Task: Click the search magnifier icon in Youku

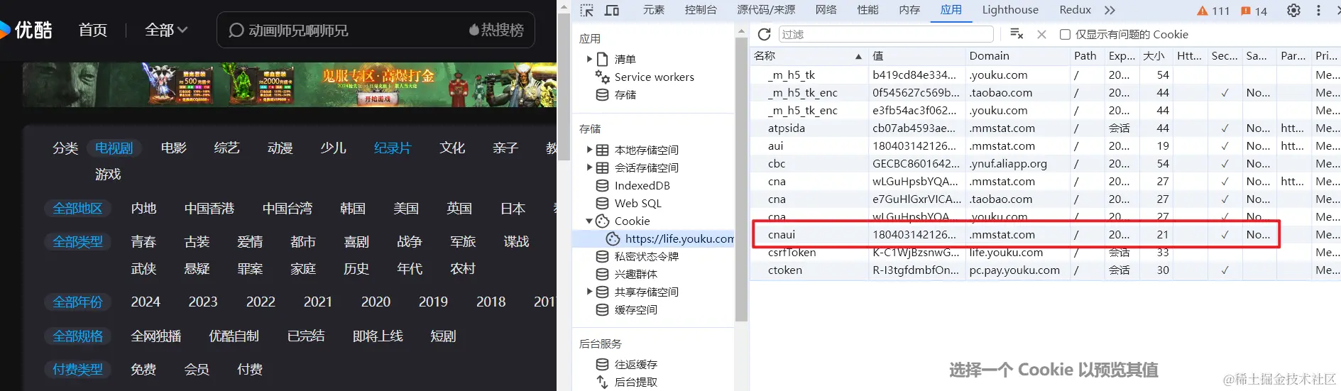Action: pyautogui.click(x=236, y=31)
